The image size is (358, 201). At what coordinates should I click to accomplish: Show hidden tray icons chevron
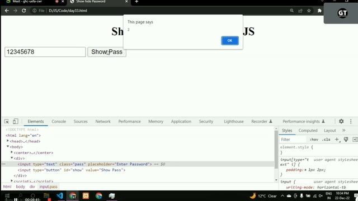(282, 196)
